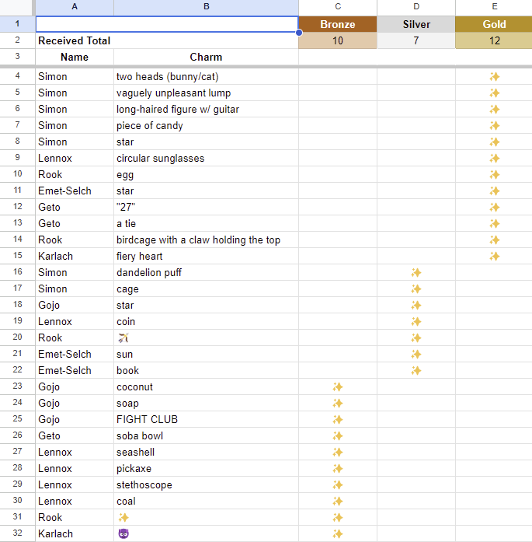This screenshot has width=532, height=542.
Task: Click the bronze sparkle in the stethoscope row
Action: coord(338,485)
